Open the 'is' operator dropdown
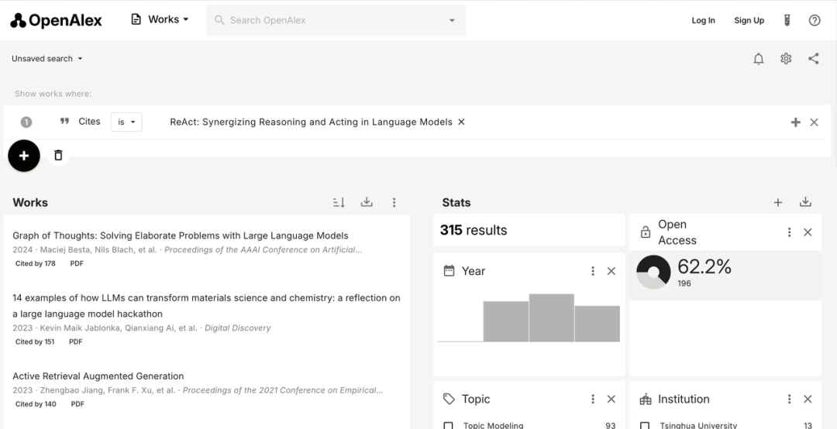 coord(126,122)
